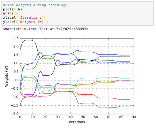Click the −2.0 y-axis tick label
The width and height of the screenshot is (156, 128).
[x=15, y=114]
